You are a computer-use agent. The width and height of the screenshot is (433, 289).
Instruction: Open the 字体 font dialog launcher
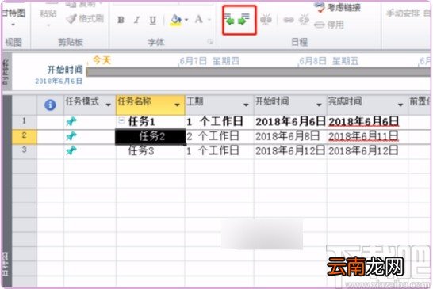[x=210, y=42]
